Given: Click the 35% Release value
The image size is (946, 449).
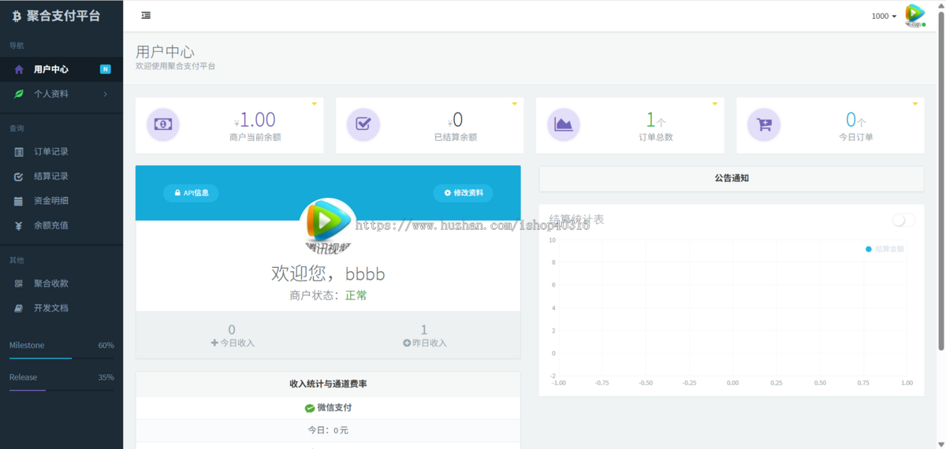Looking at the screenshot, I should 106,377.
